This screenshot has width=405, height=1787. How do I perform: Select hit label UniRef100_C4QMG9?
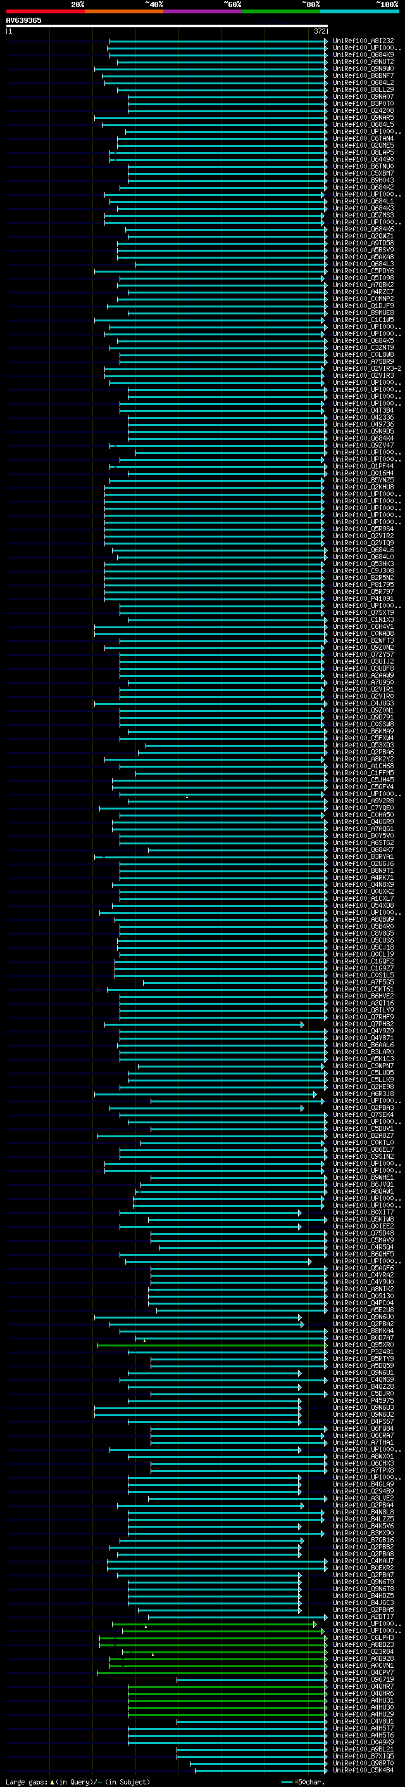click(363, 1379)
